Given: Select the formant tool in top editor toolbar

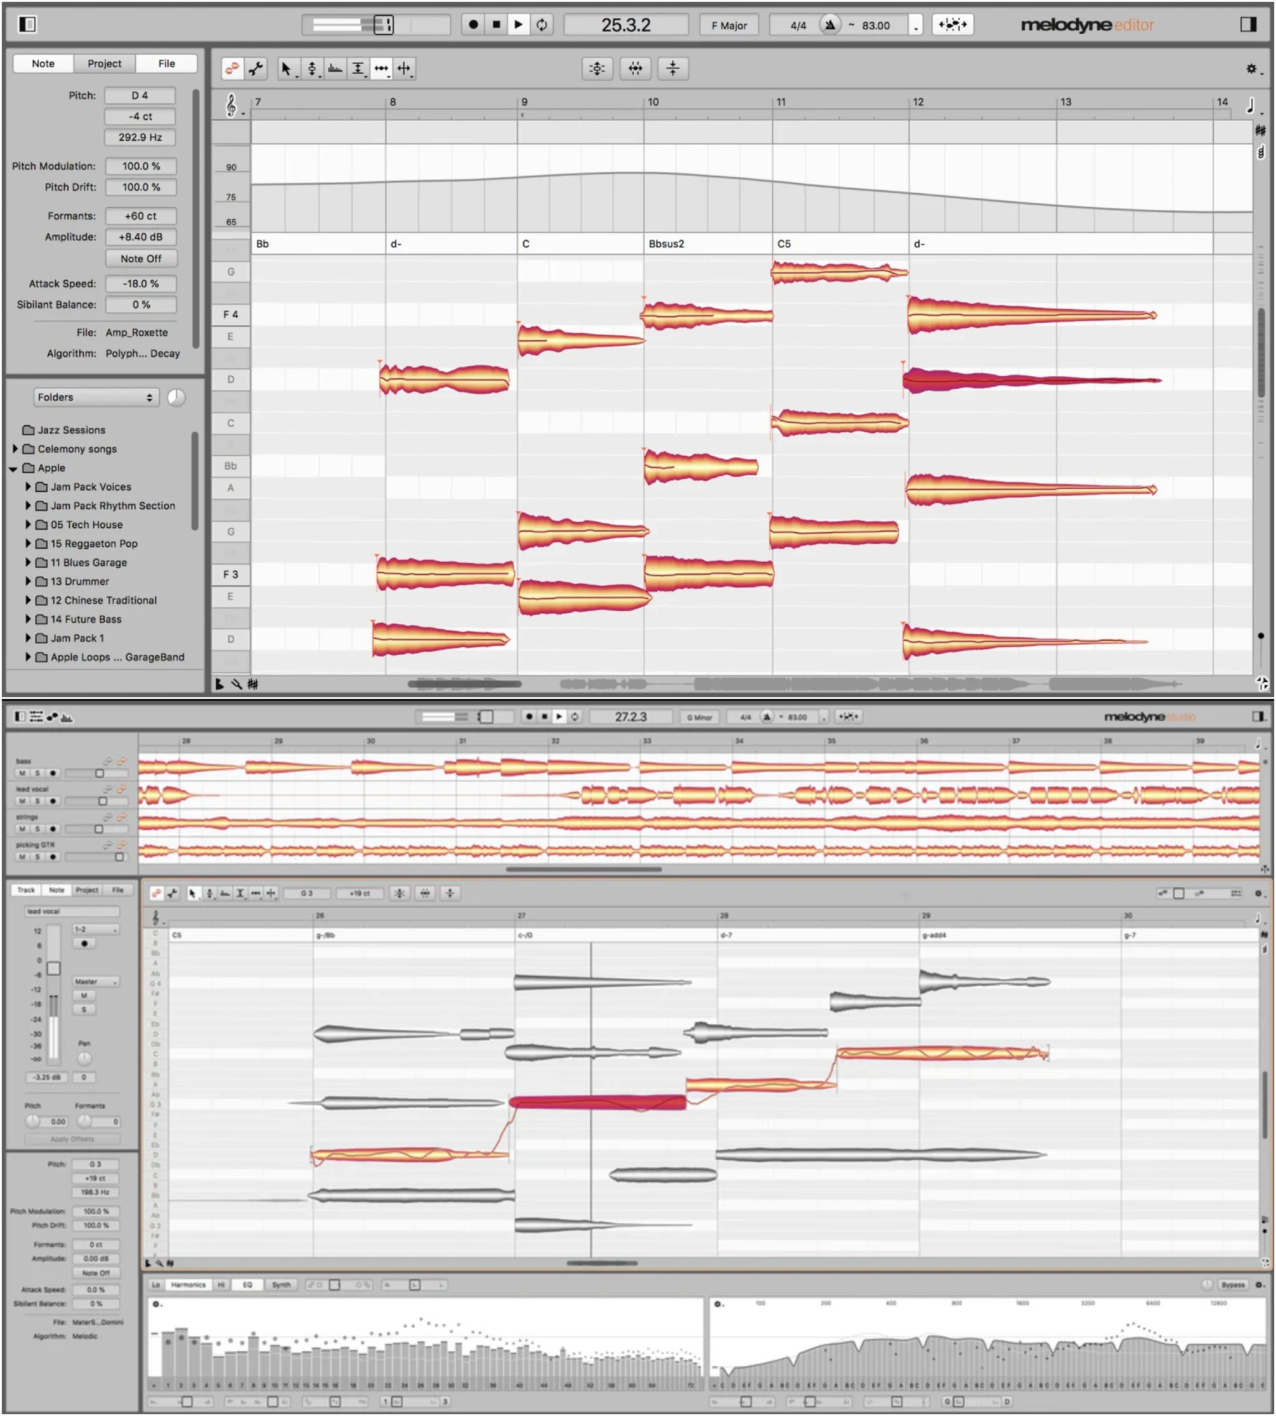Looking at the screenshot, I should click(335, 68).
